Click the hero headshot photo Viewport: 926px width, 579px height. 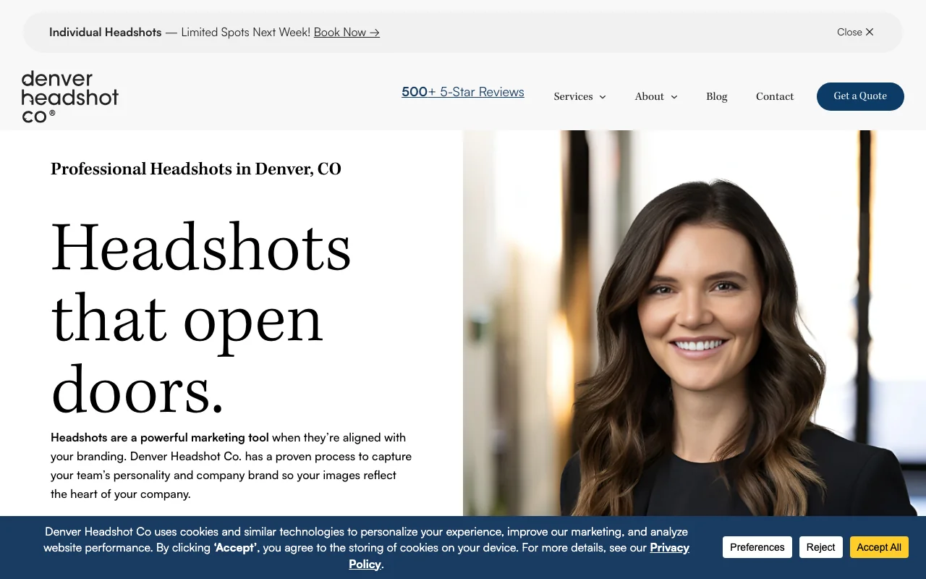[x=694, y=318]
